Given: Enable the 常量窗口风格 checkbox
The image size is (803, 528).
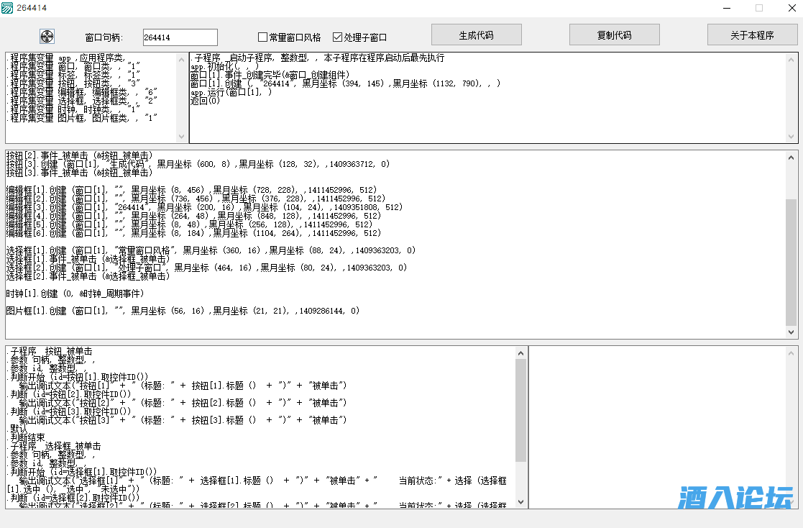Looking at the screenshot, I should (x=263, y=37).
